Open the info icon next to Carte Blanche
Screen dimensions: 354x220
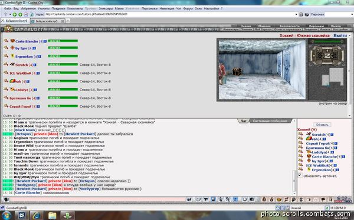(45, 41)
